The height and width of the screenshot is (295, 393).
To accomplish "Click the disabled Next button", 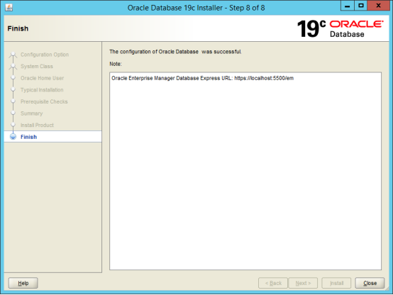I will (303, 283).
